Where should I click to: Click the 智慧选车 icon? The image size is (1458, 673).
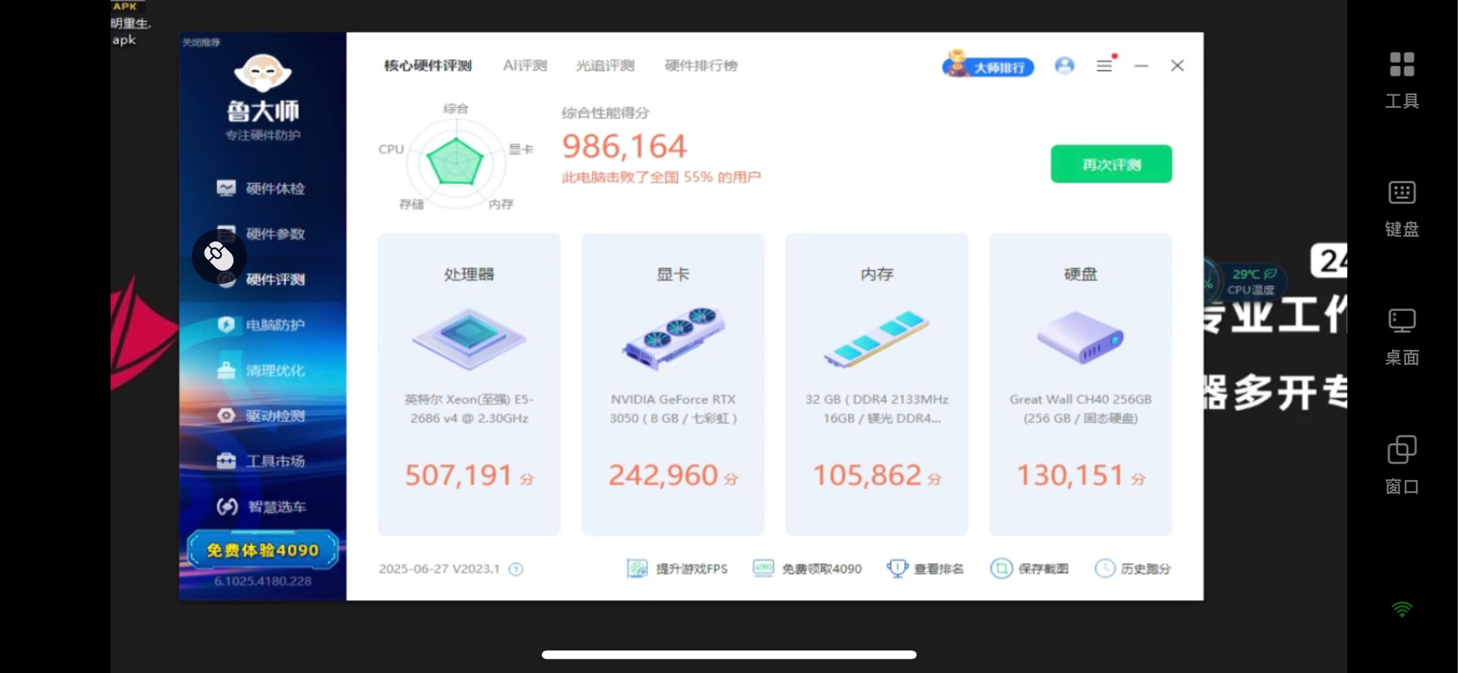click(x=228, y=507)
